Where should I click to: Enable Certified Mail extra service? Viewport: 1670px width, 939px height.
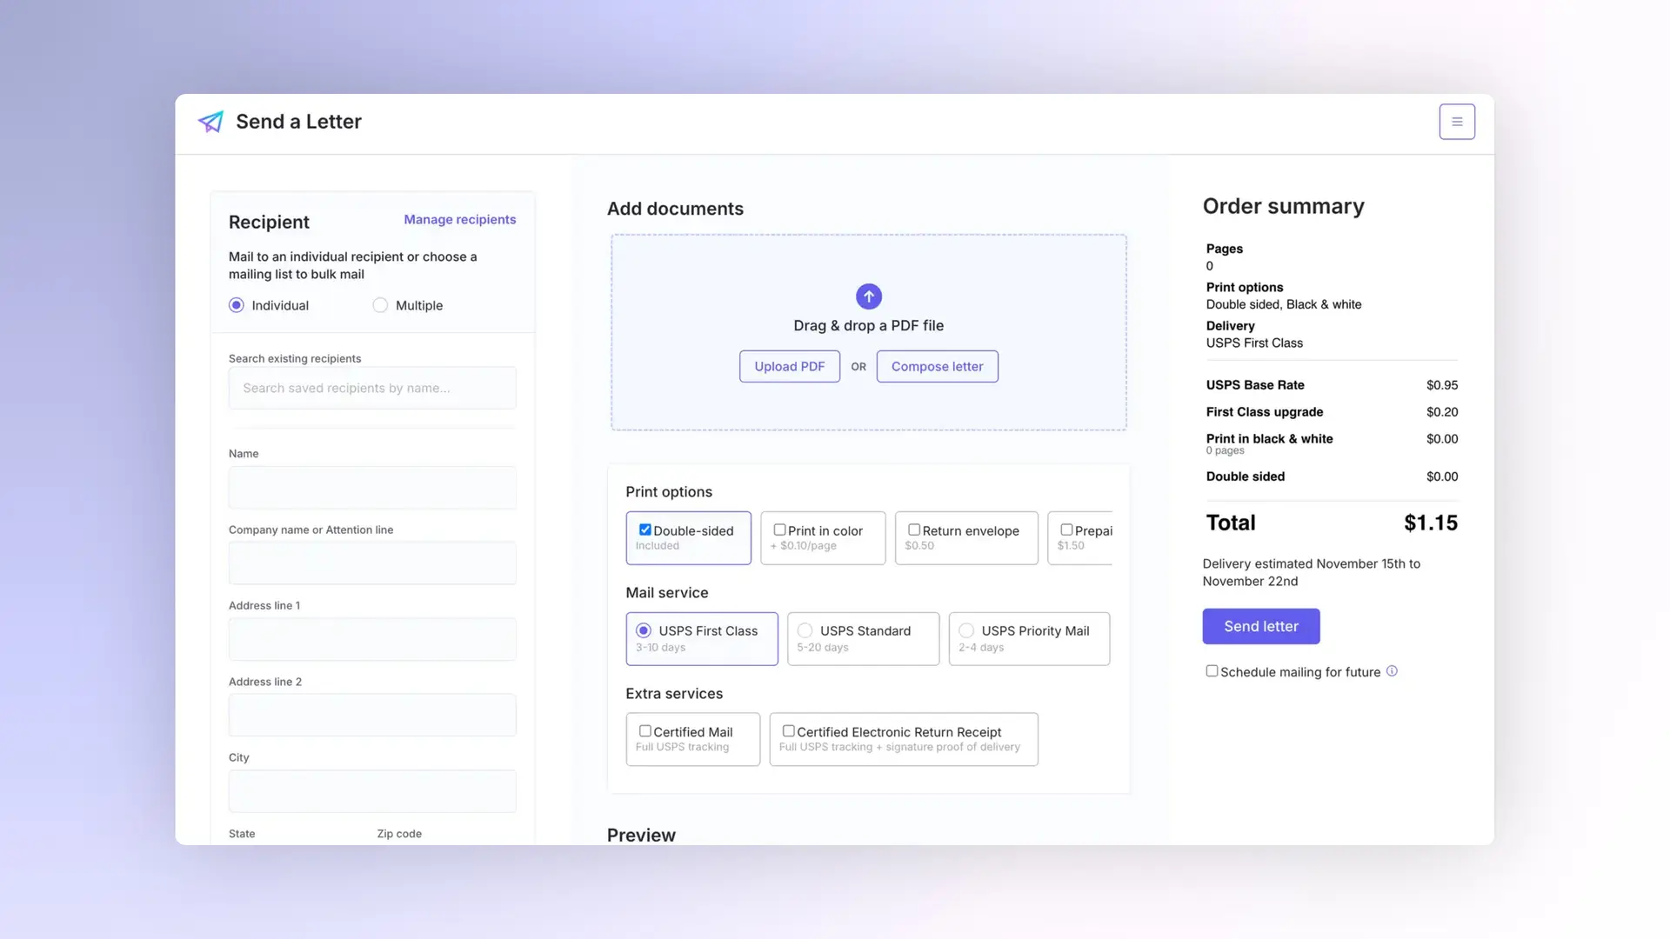645,730
